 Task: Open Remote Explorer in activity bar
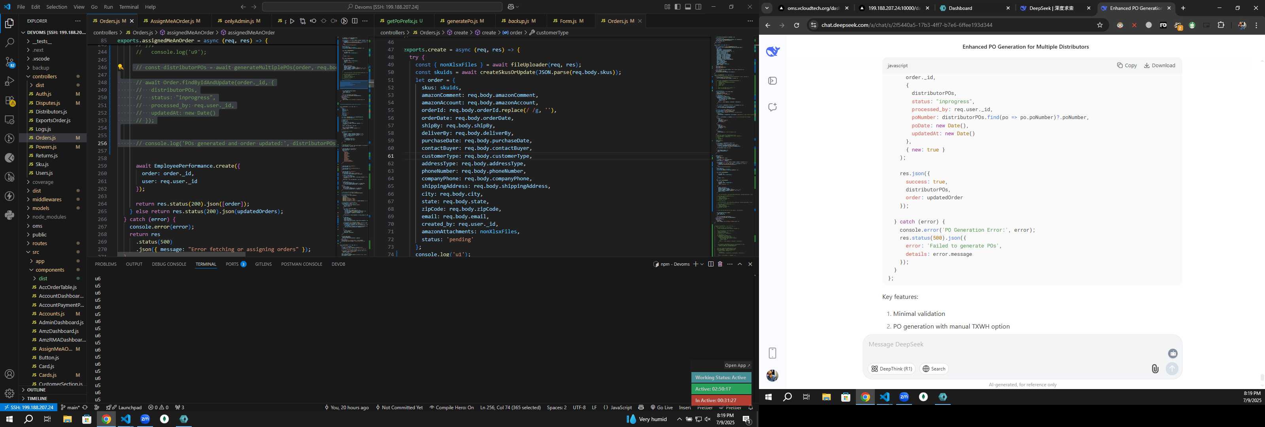pyautogui.click(x=9, y=119)
